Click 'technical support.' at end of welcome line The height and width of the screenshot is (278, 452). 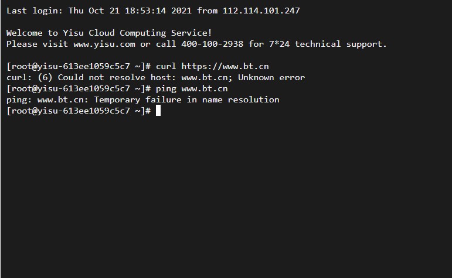(341, 44)
